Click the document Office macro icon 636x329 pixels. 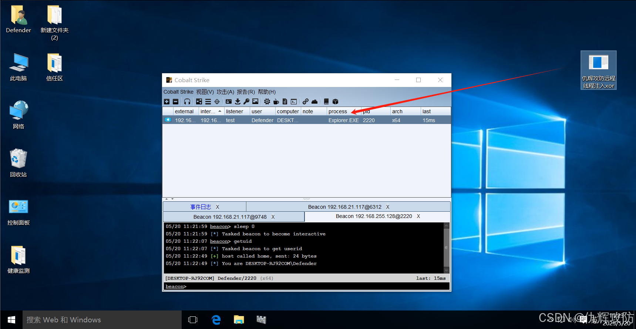click(285, 101)
